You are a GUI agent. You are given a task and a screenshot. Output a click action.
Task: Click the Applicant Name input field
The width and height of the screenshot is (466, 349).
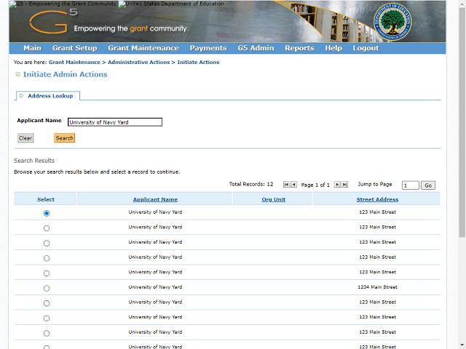pos(115,122)
